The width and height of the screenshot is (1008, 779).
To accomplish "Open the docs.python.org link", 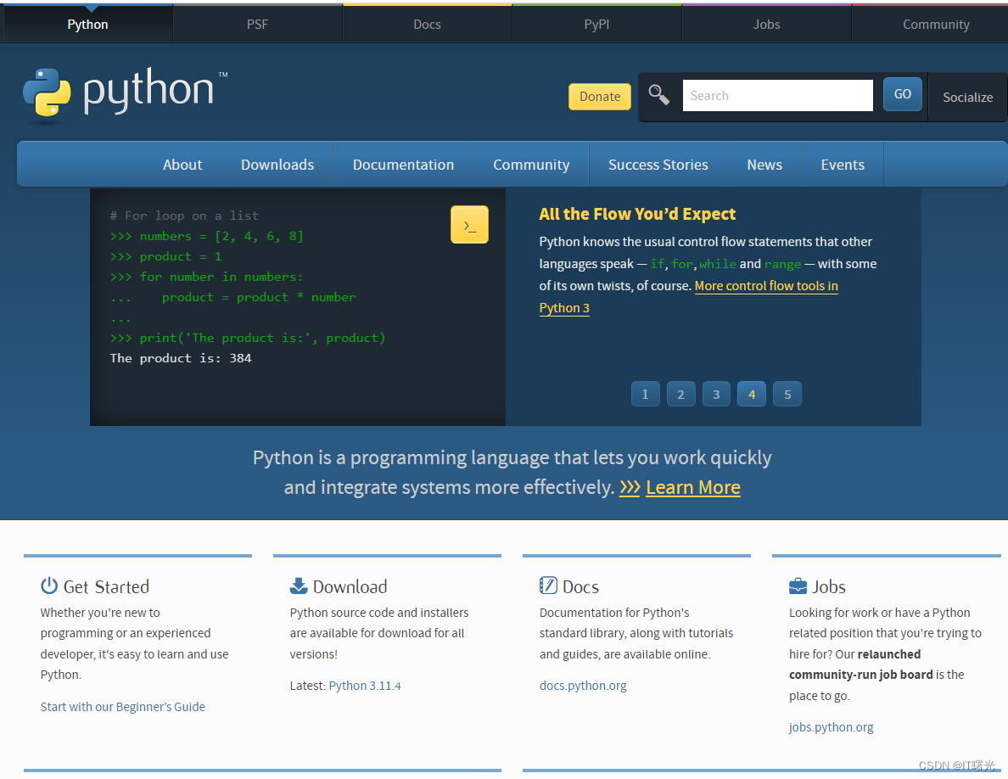I will (x=582, y=686).
